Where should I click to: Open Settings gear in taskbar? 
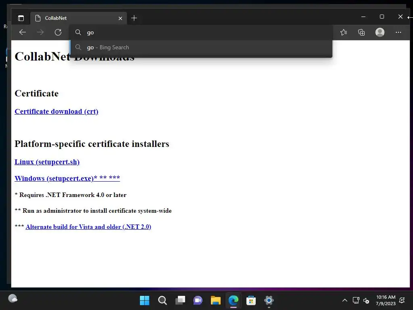click(x=269, y=300)
